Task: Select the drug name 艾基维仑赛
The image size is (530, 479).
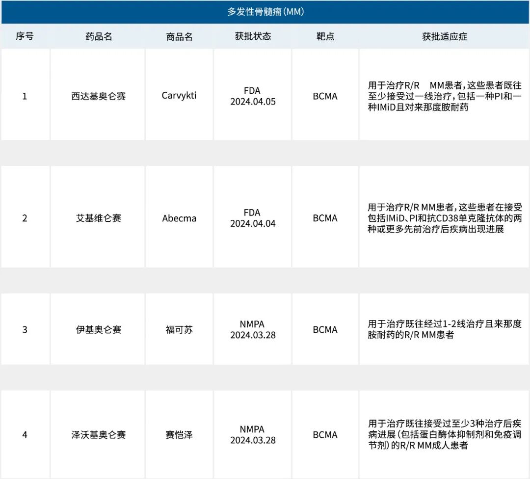Action: click(98, 218)
